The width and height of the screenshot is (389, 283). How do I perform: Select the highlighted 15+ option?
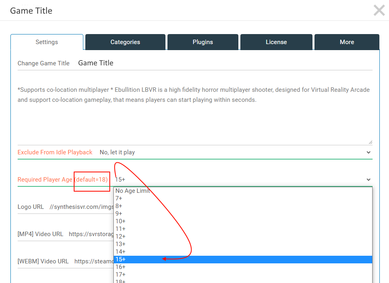[x=121, y=259]
